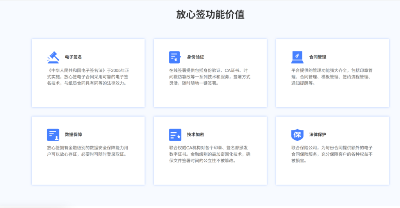The width and height of the screenshot is (400, 208).
Task: Select the 身份验证 card heading
Action: (195, 57)
